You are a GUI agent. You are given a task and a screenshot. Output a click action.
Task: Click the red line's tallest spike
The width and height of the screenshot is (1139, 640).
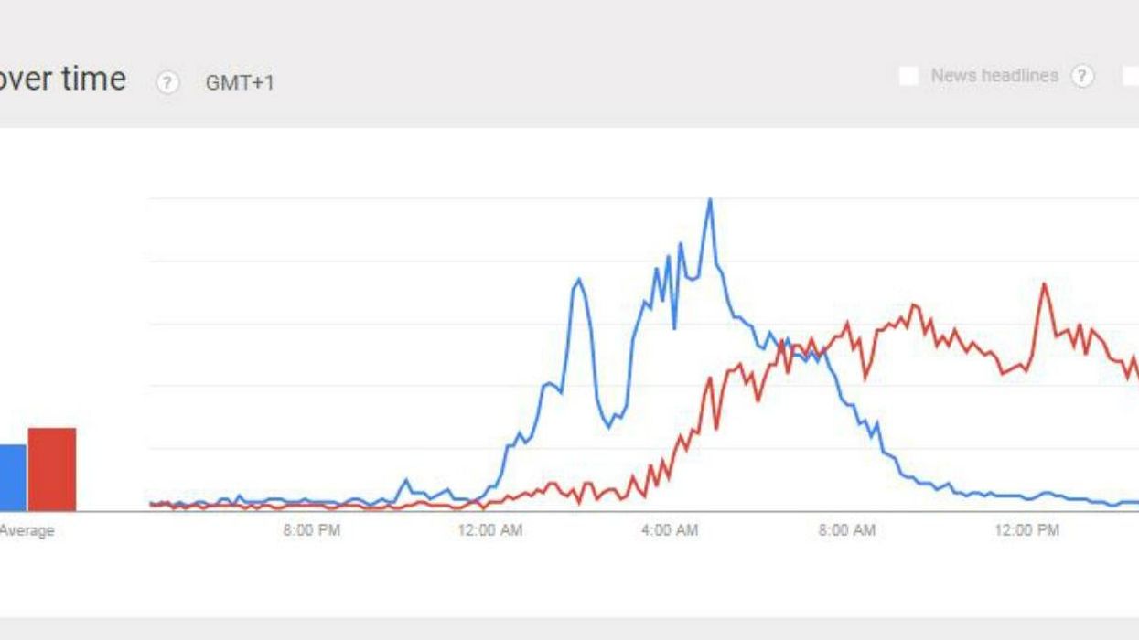coord(1044,285)
